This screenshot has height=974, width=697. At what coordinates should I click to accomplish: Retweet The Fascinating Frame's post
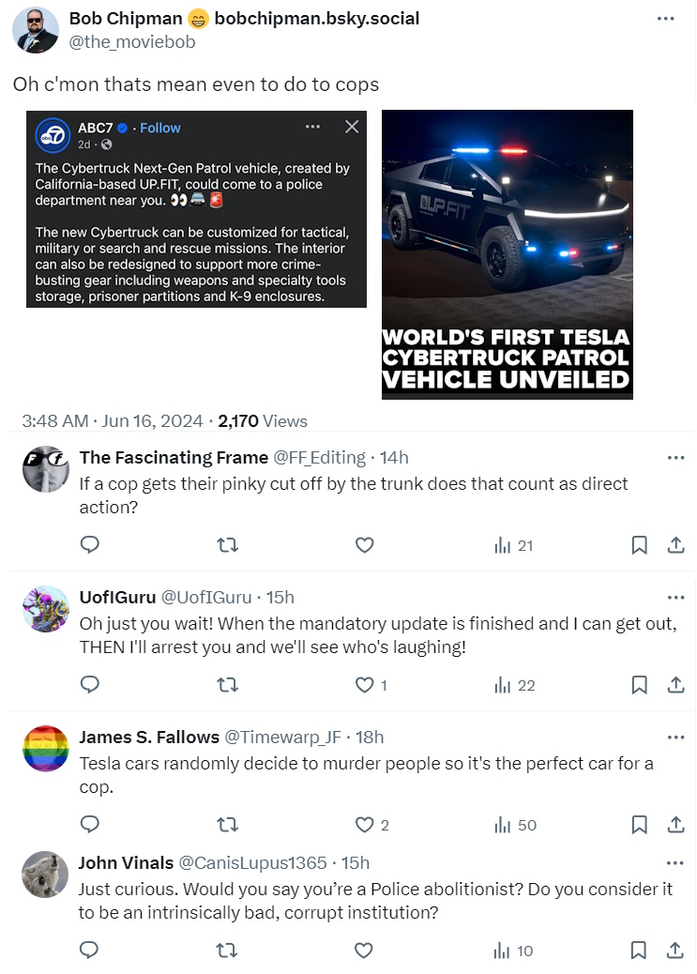click(x=227, y=545)
